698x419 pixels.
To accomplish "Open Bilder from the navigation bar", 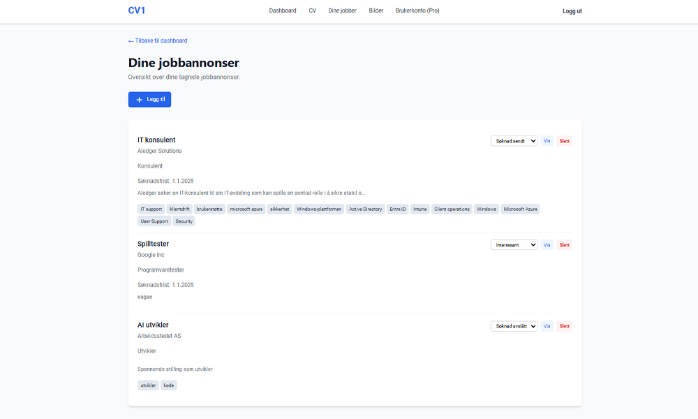I will click(376, 11).
